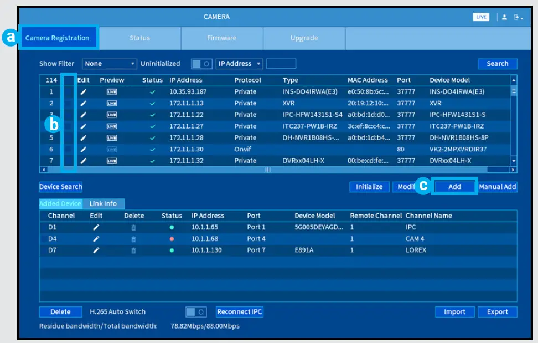Open live preview for DVRxx04LH-X device

coord(112,161)
